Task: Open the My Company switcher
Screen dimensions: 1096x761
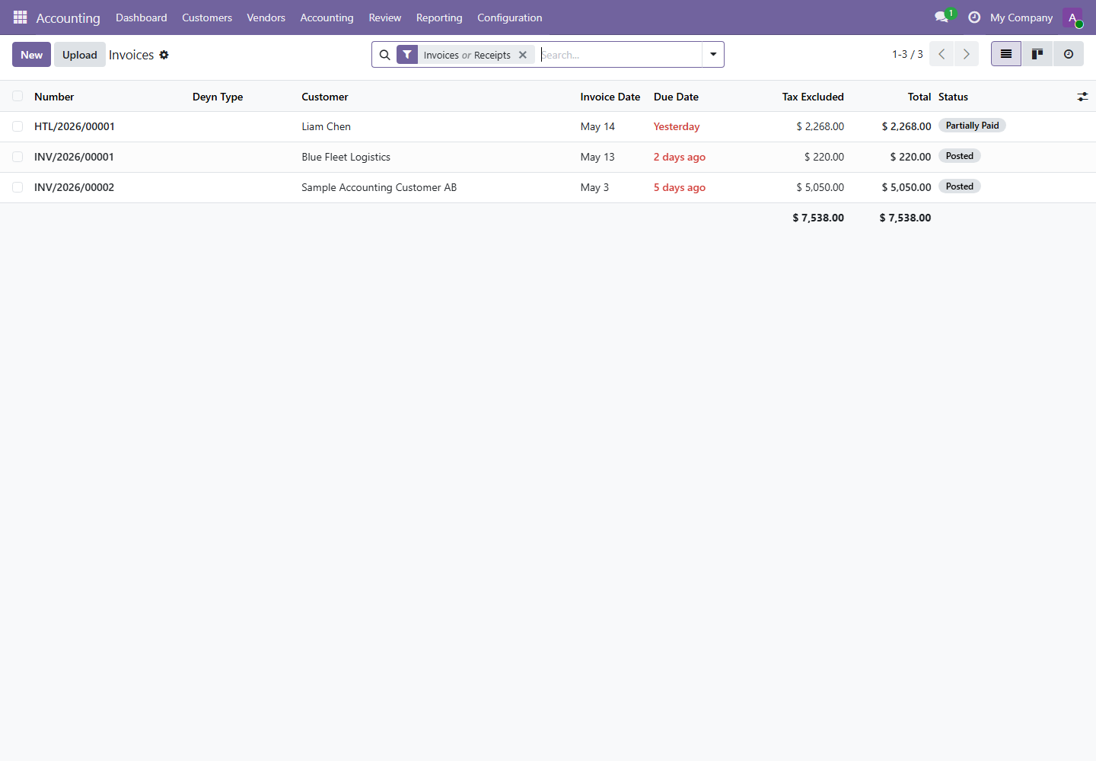Action: pyautogui.click(x=1021, y=18)
